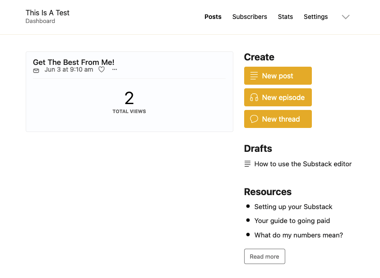Image resolution: width=380 pixels, height=278 pixels.
Task: Click the envelope icon beside the post date
Action: point(36,70)
